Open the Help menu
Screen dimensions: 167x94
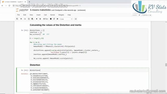click(x=69, y=15)
